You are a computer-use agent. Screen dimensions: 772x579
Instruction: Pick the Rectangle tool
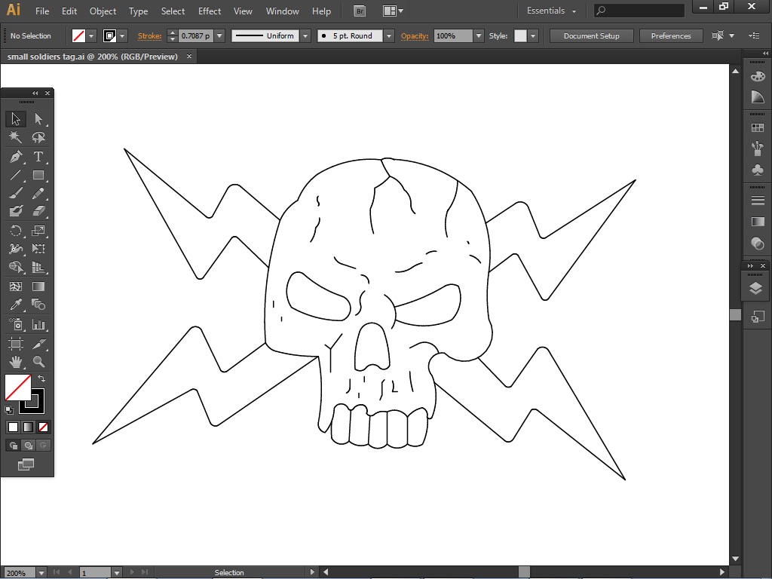[38, 175]
